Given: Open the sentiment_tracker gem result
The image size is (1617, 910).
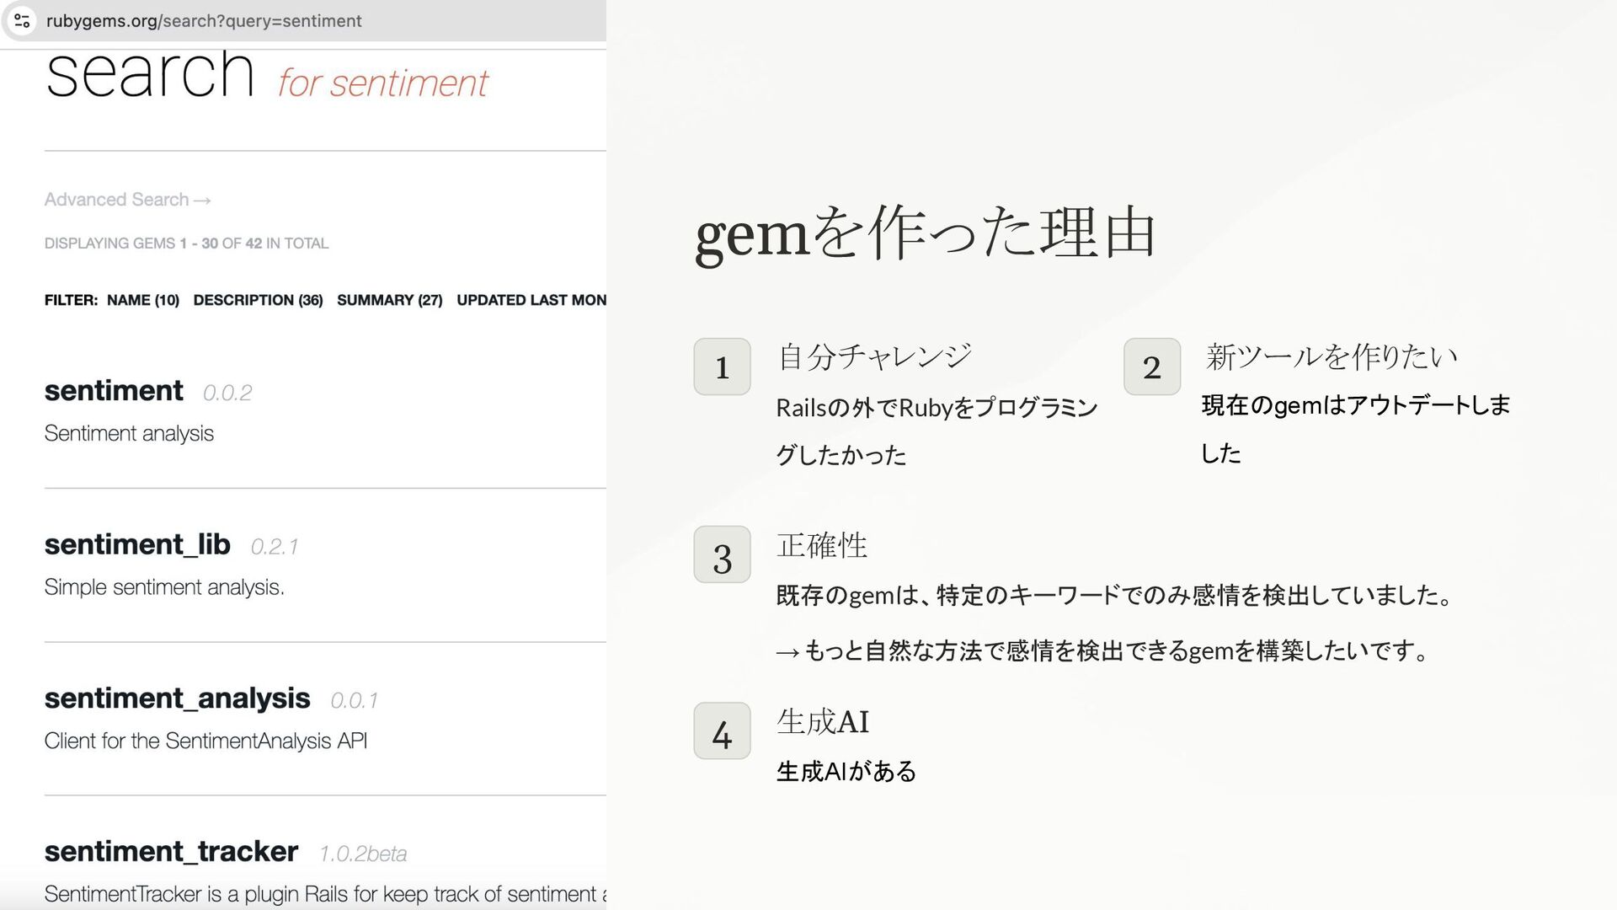Looking at the screenshot, I should pos(171,852).
